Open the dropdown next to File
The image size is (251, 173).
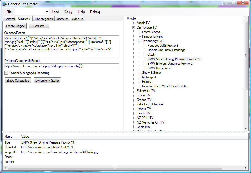pos(47,12)
